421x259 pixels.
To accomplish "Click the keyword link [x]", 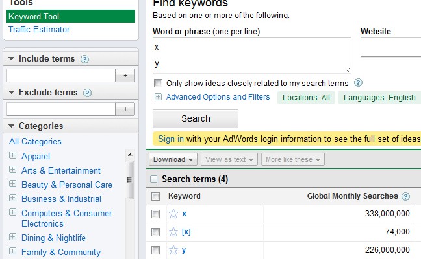I will [x=186, y=232].
